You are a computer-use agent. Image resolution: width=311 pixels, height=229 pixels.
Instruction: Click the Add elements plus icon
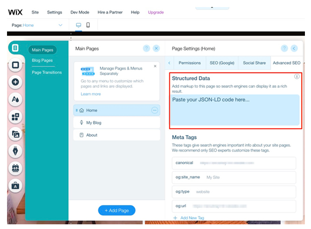pos(15,82)
